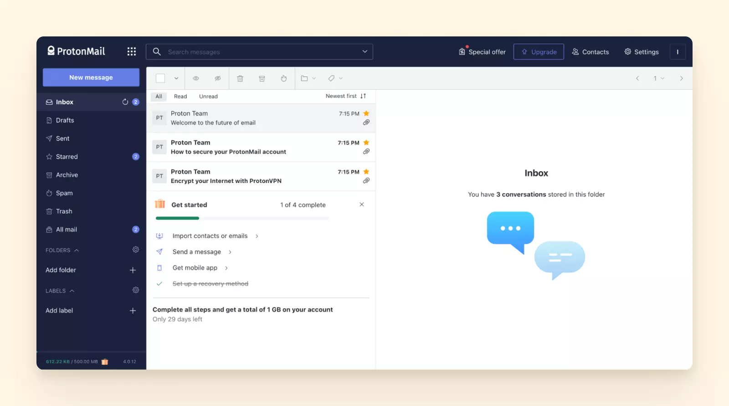729x406 pixels.
Task: Open the Spam folder
Action: coord(91,193)
